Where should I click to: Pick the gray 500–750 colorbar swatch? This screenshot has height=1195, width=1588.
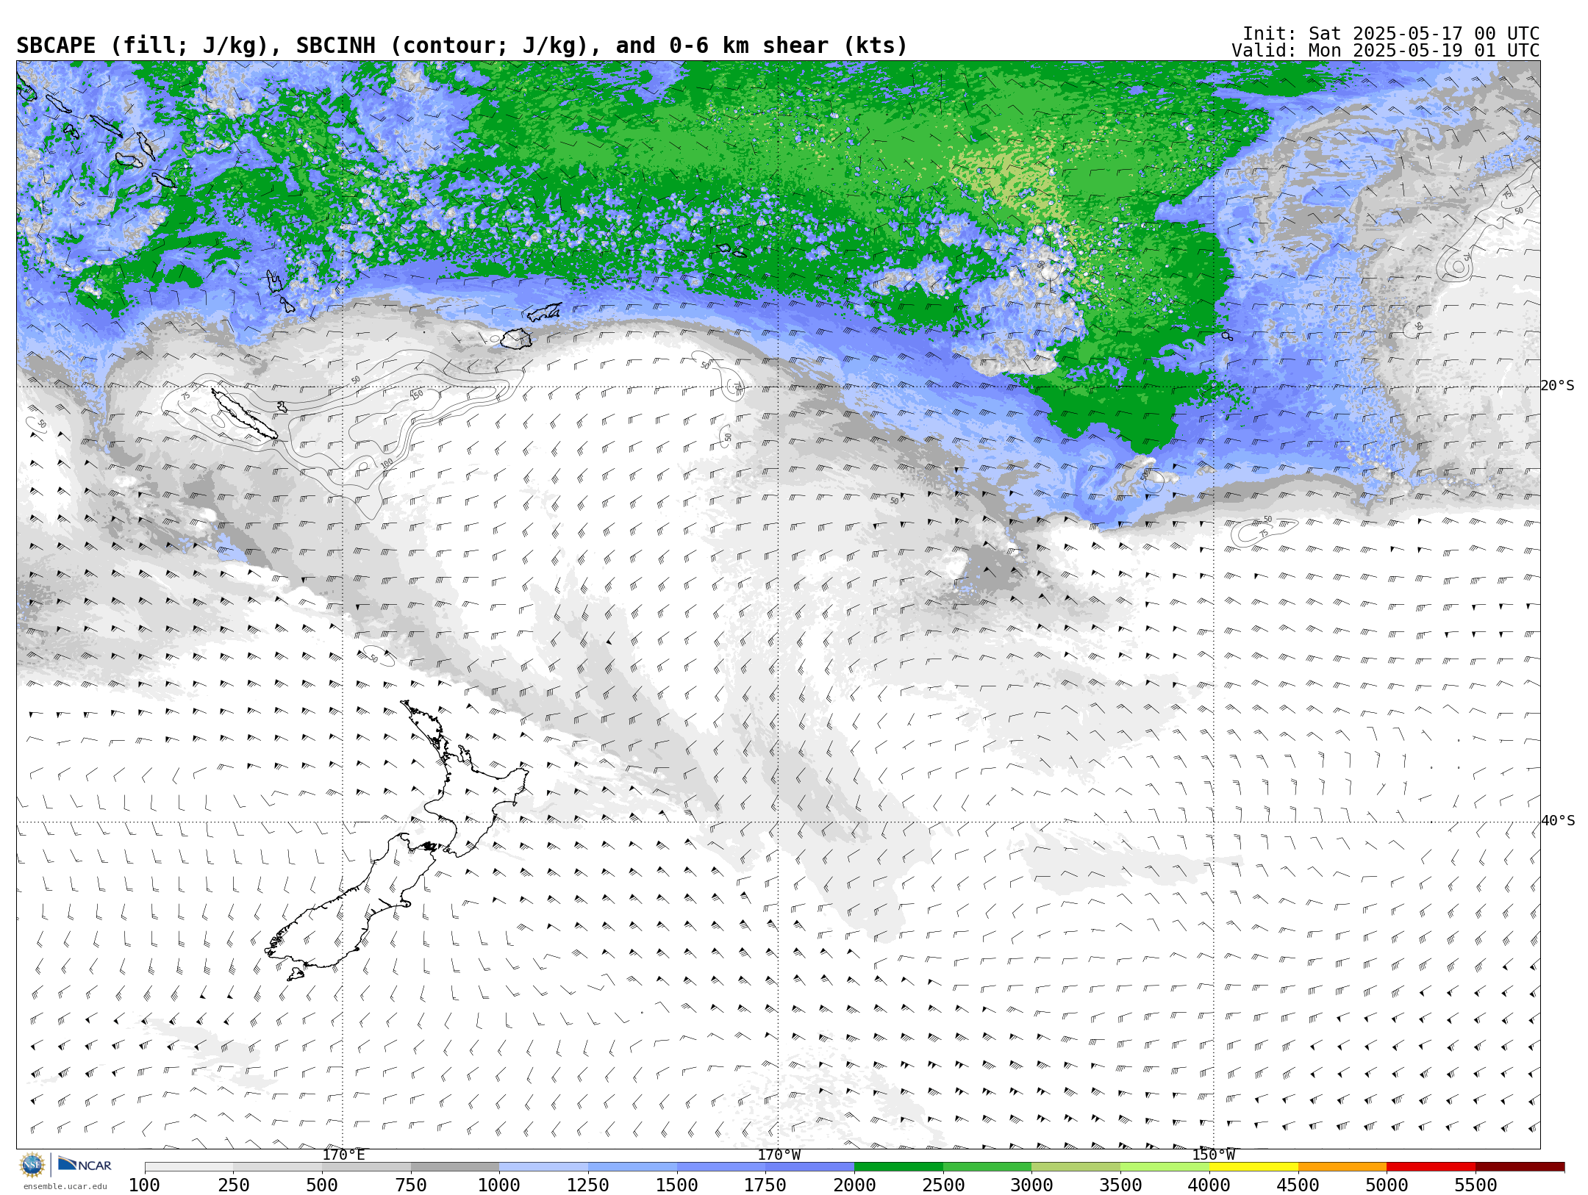click(x=366, y=1167)
